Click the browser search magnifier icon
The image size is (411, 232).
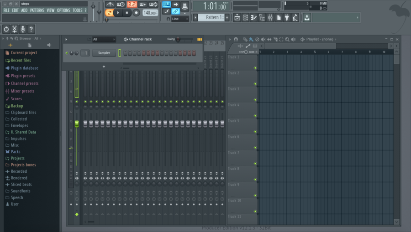(x=16, y=38)
